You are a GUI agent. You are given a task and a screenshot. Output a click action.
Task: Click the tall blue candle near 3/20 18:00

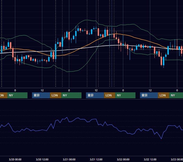point(56,52)
